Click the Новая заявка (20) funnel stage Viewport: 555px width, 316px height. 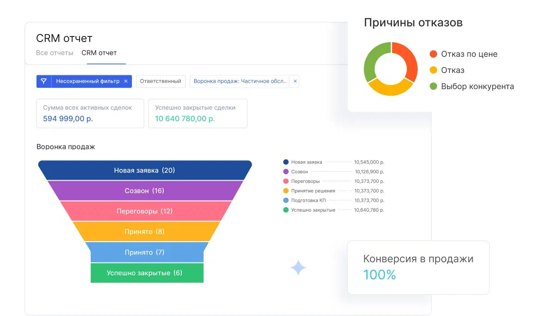click(144, 170)
